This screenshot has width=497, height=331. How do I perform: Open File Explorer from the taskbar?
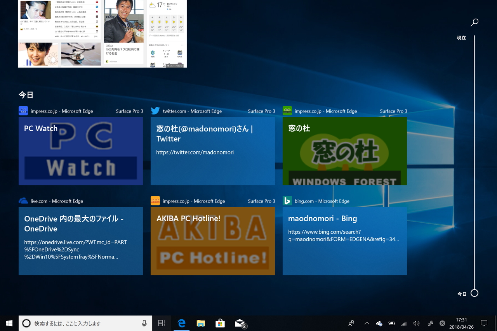(201, 323)
